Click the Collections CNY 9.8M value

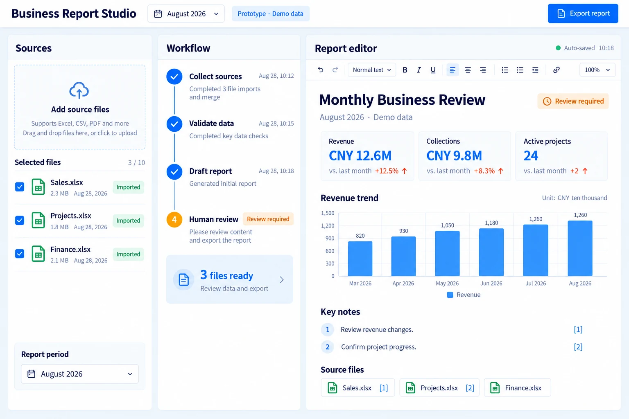(x=454, y=156)
